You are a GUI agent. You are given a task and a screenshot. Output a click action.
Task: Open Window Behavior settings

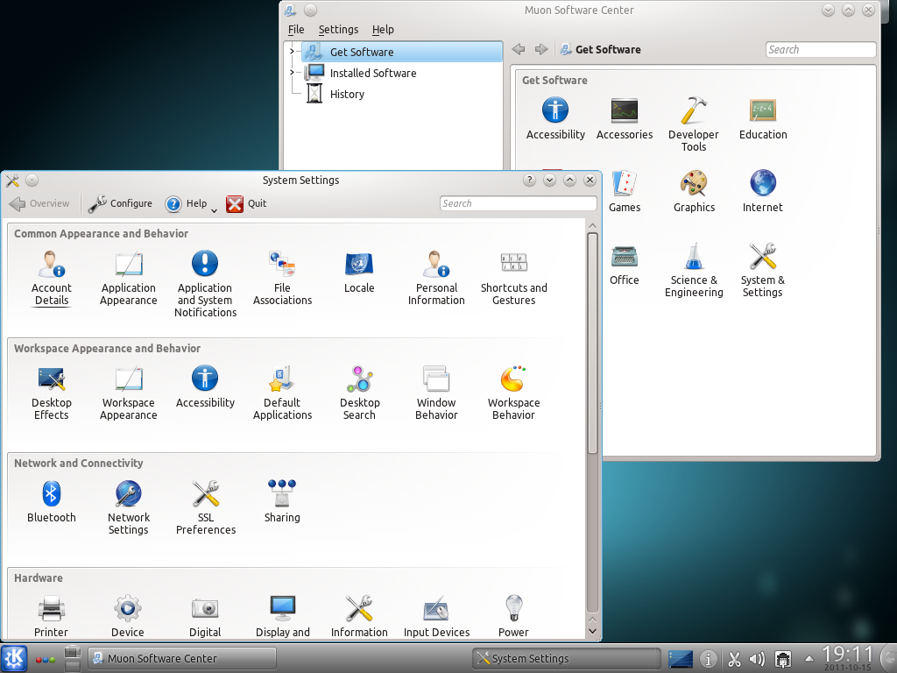(436, 393)
